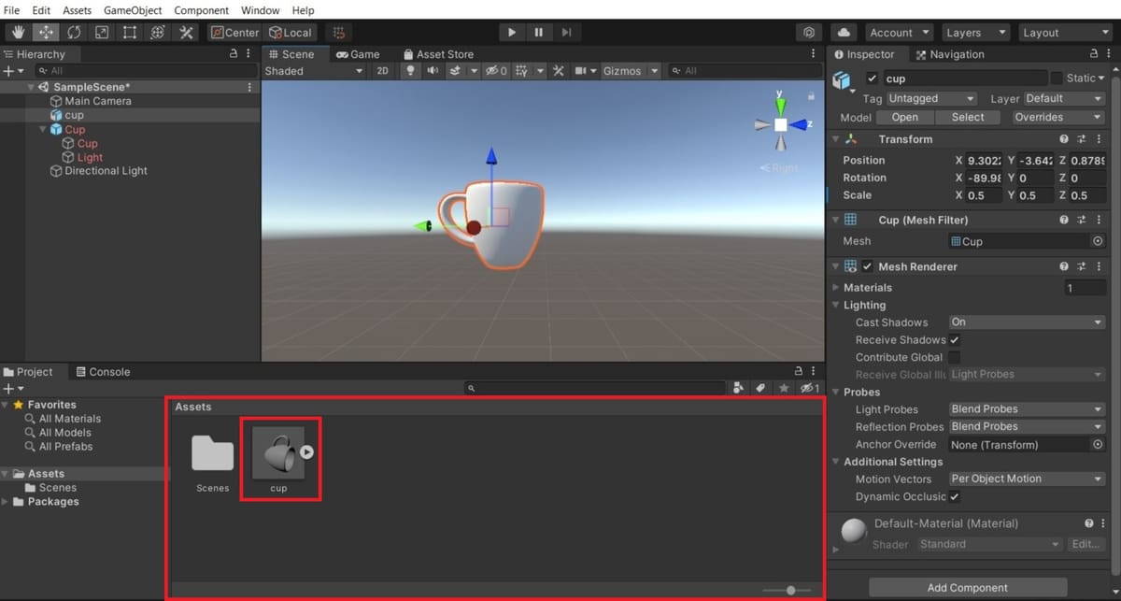This screenshot has width=1121, height=601.
Task: Enable Contribute Global Illumination checkbox
Action: 955,357
